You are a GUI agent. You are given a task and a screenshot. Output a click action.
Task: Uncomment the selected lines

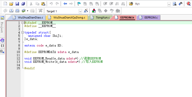tap(123, 4)
